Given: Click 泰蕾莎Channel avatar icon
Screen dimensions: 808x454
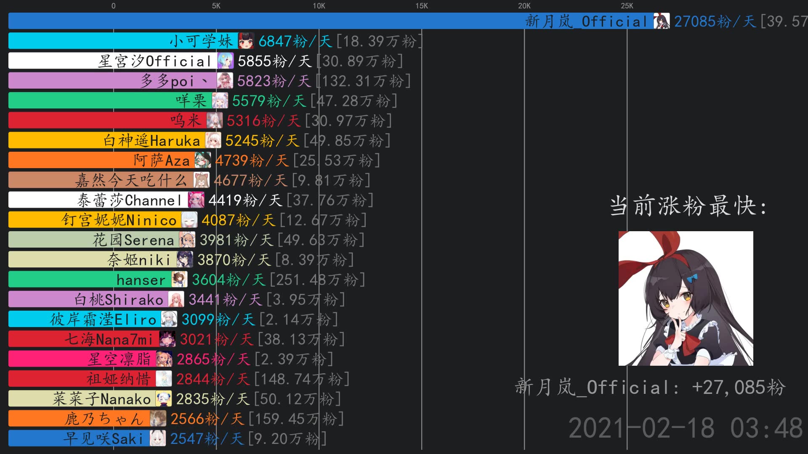Looking at the screenshot, I should point(196,200).
